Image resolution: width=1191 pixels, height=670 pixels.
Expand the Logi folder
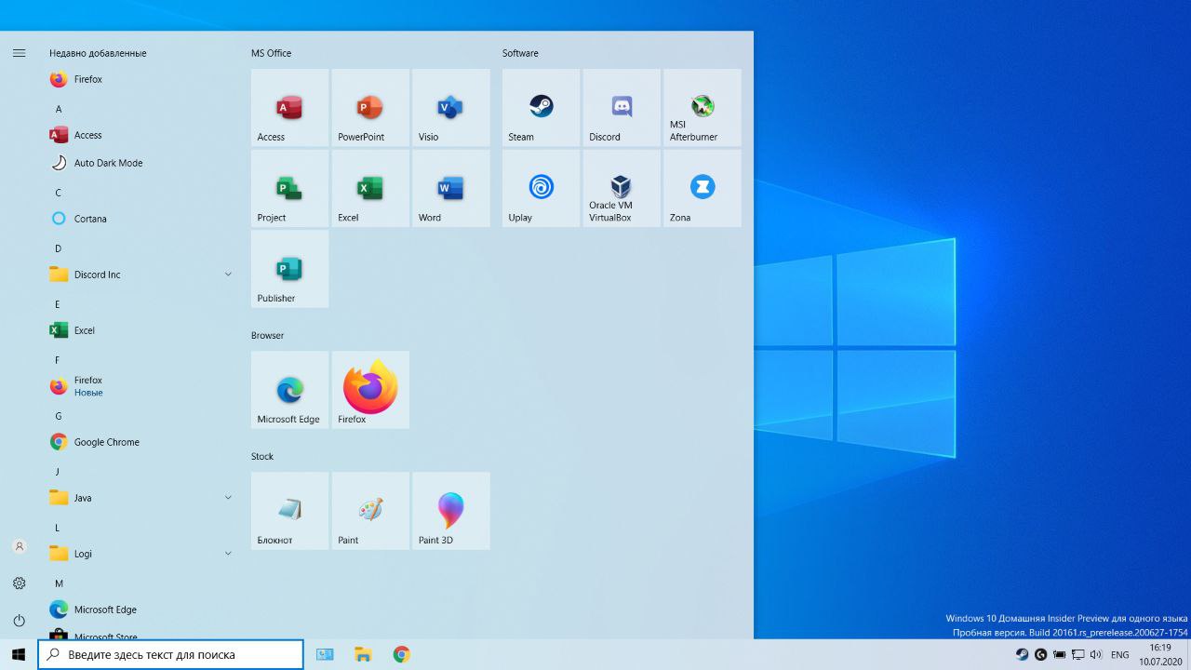(x=141, y=554)
